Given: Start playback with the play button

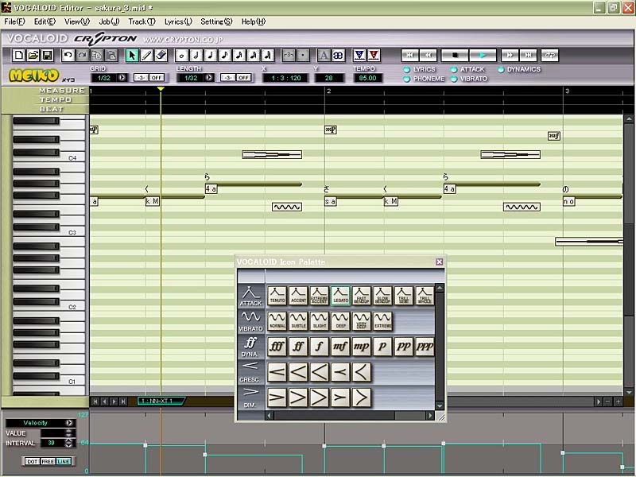Looking at the screenshot, I should pyautogui.click(x=483, y=55).
